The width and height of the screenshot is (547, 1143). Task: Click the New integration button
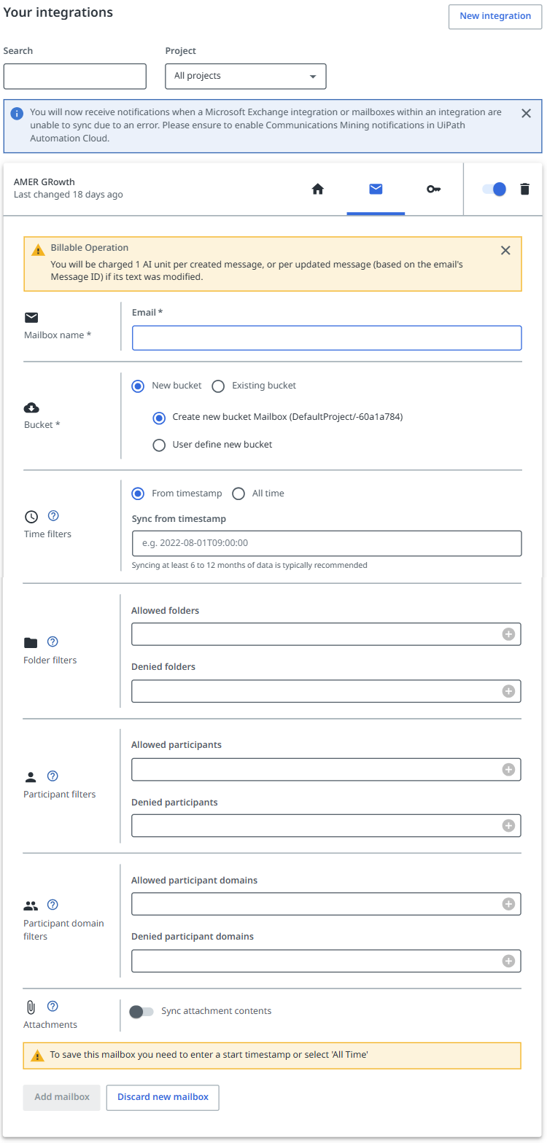(x=494, y=16)
